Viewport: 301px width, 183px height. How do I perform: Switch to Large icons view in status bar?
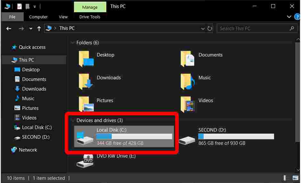[296, 178]
